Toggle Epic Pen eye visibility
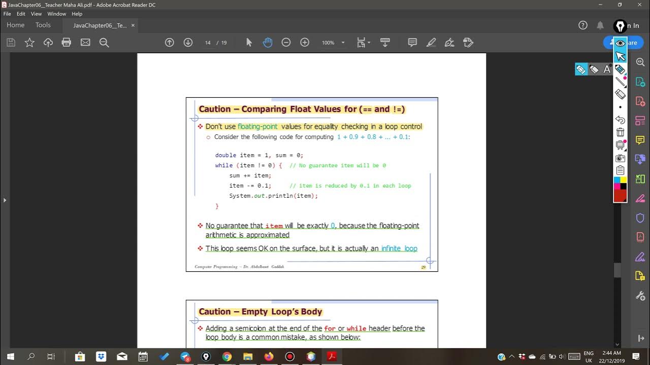Screen dimensions: 650x365 620,43
